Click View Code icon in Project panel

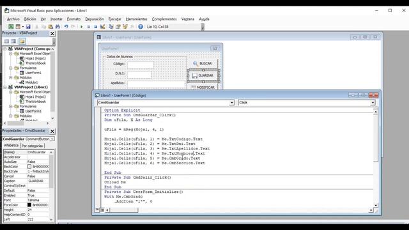click(x=6, y=41)
